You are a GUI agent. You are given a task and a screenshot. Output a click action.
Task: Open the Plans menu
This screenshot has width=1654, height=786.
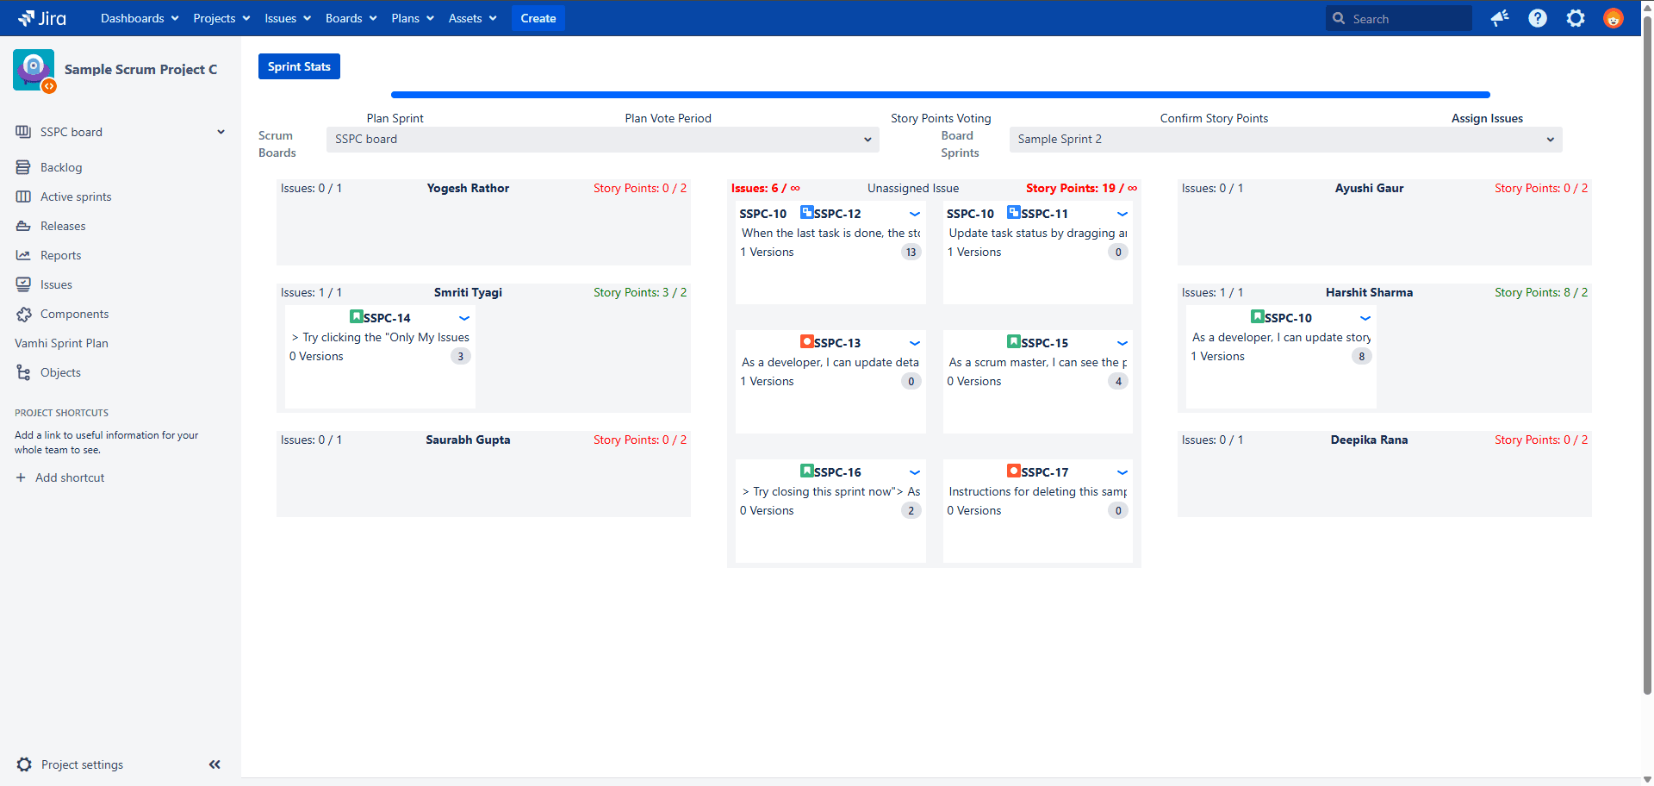pyautogui.click(x=413, y=18)
